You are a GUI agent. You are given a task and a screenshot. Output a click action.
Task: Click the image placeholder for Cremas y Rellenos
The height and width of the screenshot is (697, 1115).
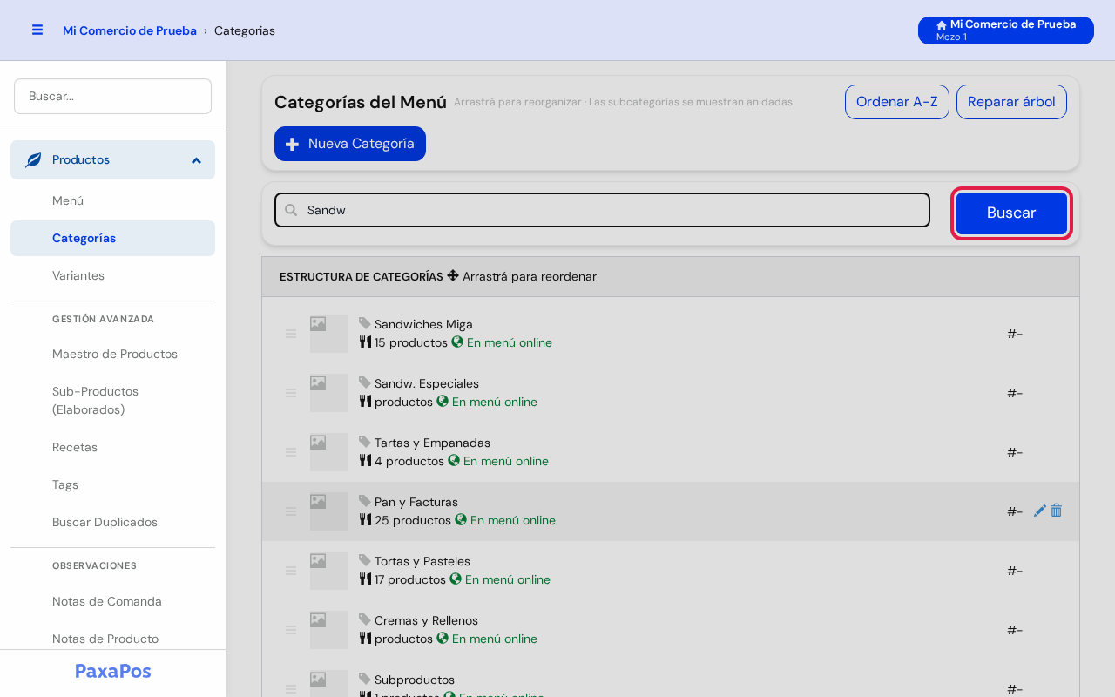tap(329, 630)
